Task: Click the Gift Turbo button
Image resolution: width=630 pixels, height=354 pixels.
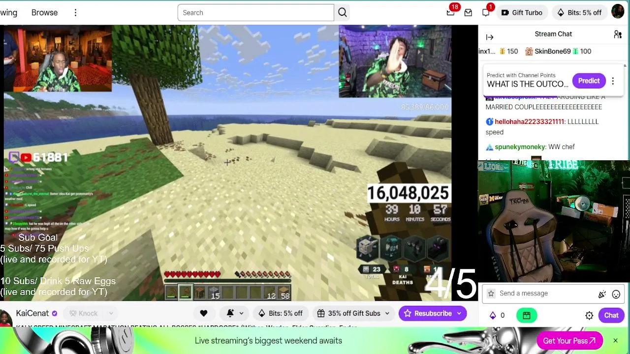Action: coord(522,13)
